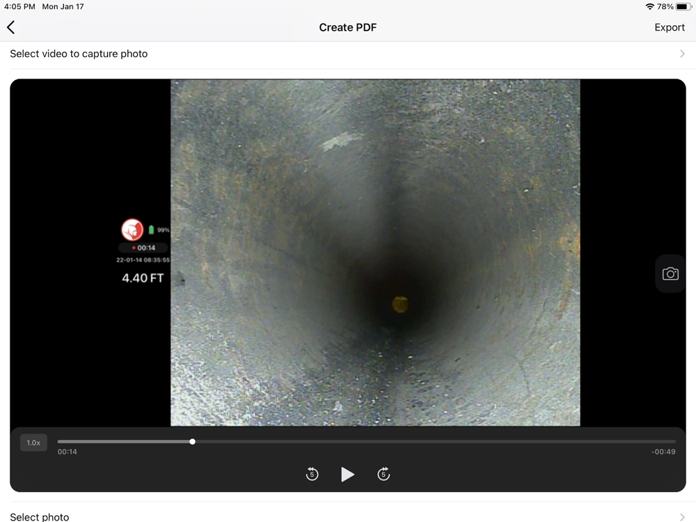The image size is (696, 522).
Task: Capture a photo with the camera icon
Action: (670, 274)
